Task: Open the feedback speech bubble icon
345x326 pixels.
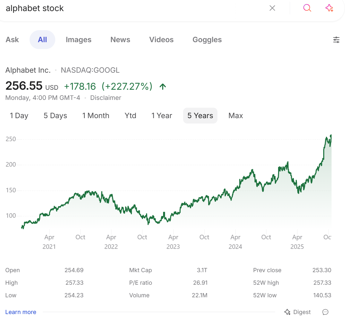Action: pyautogui.click(x=325, y=312)
